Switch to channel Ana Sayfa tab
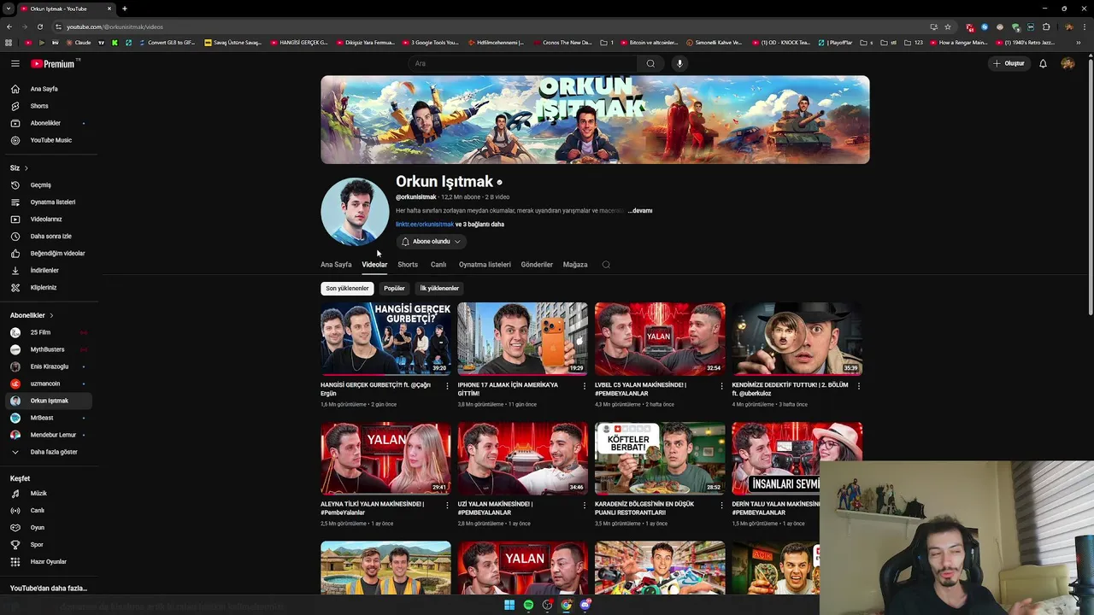The image size is (1094, 615). pos(336,265)
